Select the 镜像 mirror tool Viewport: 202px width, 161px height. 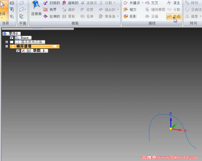(192, 16)
